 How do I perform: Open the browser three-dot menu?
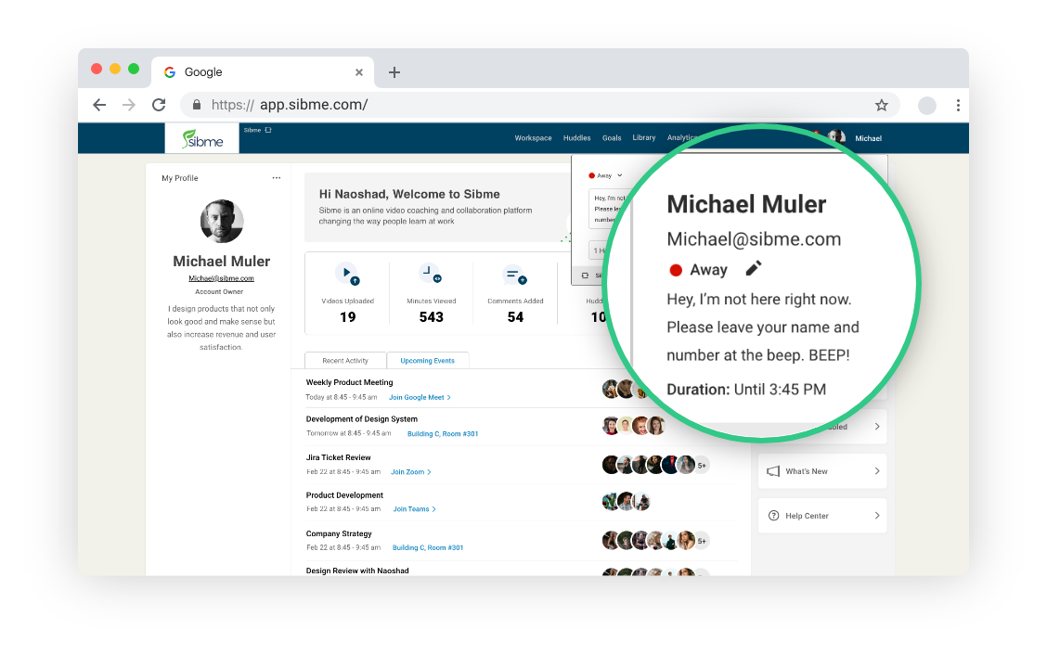(958, 105)
